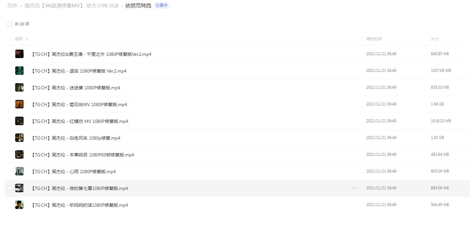Click the 依然范特西 current folder breadcrumb
The image size is (470, 227).
(138, 5)
